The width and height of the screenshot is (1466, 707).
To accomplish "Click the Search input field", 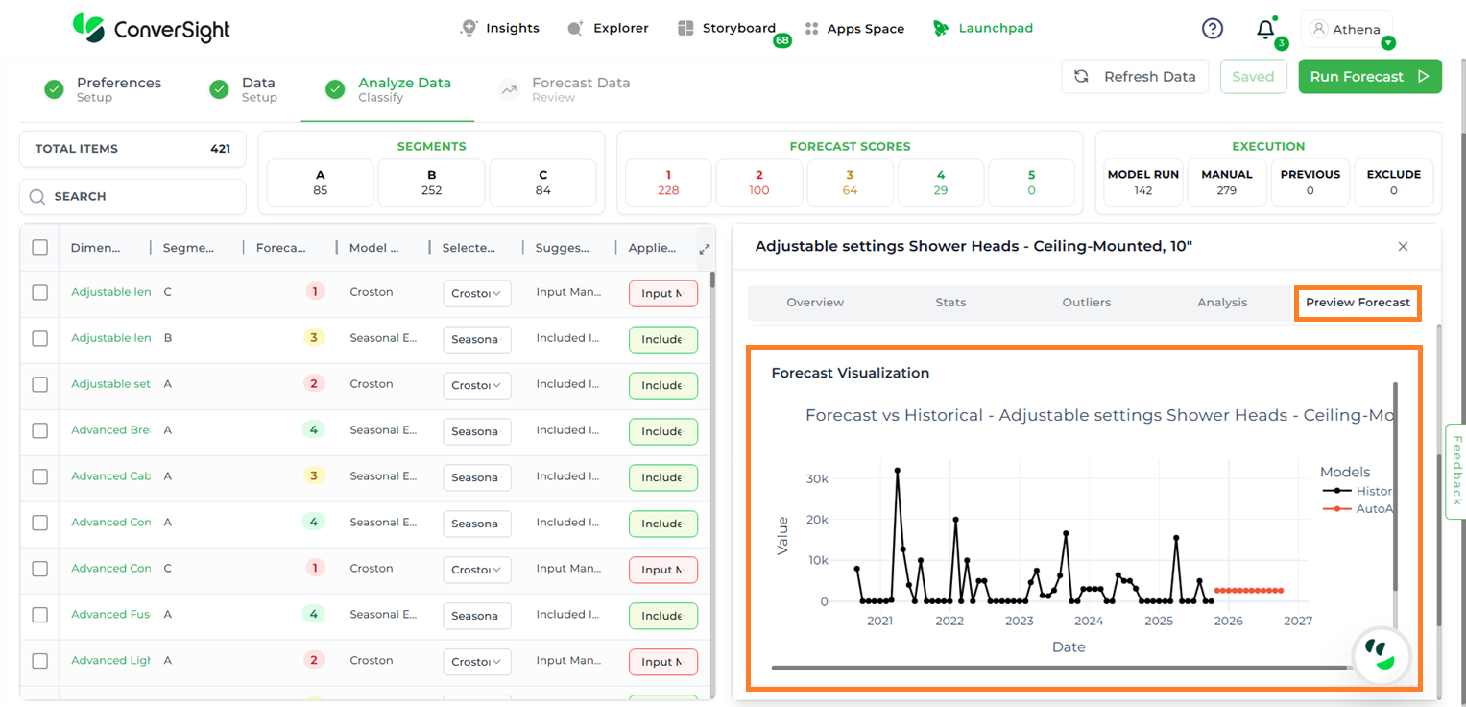I will [132, 197].
